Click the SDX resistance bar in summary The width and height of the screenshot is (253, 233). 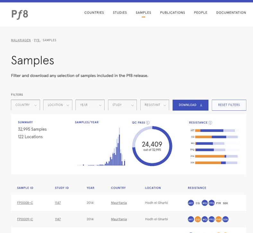point(217,162)
